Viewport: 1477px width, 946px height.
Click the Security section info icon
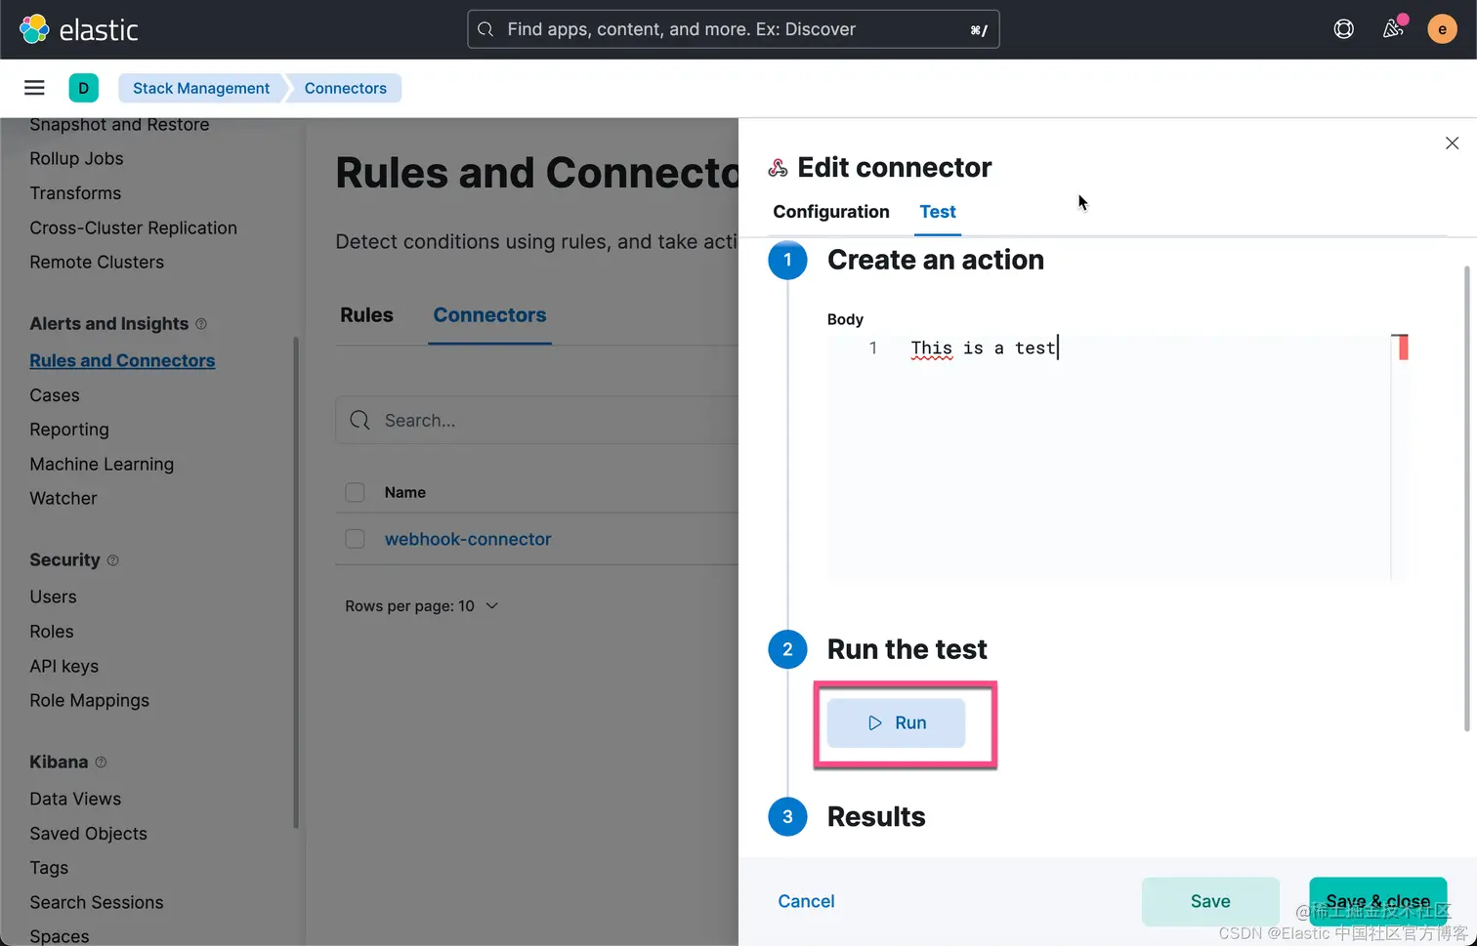point(112,560)
